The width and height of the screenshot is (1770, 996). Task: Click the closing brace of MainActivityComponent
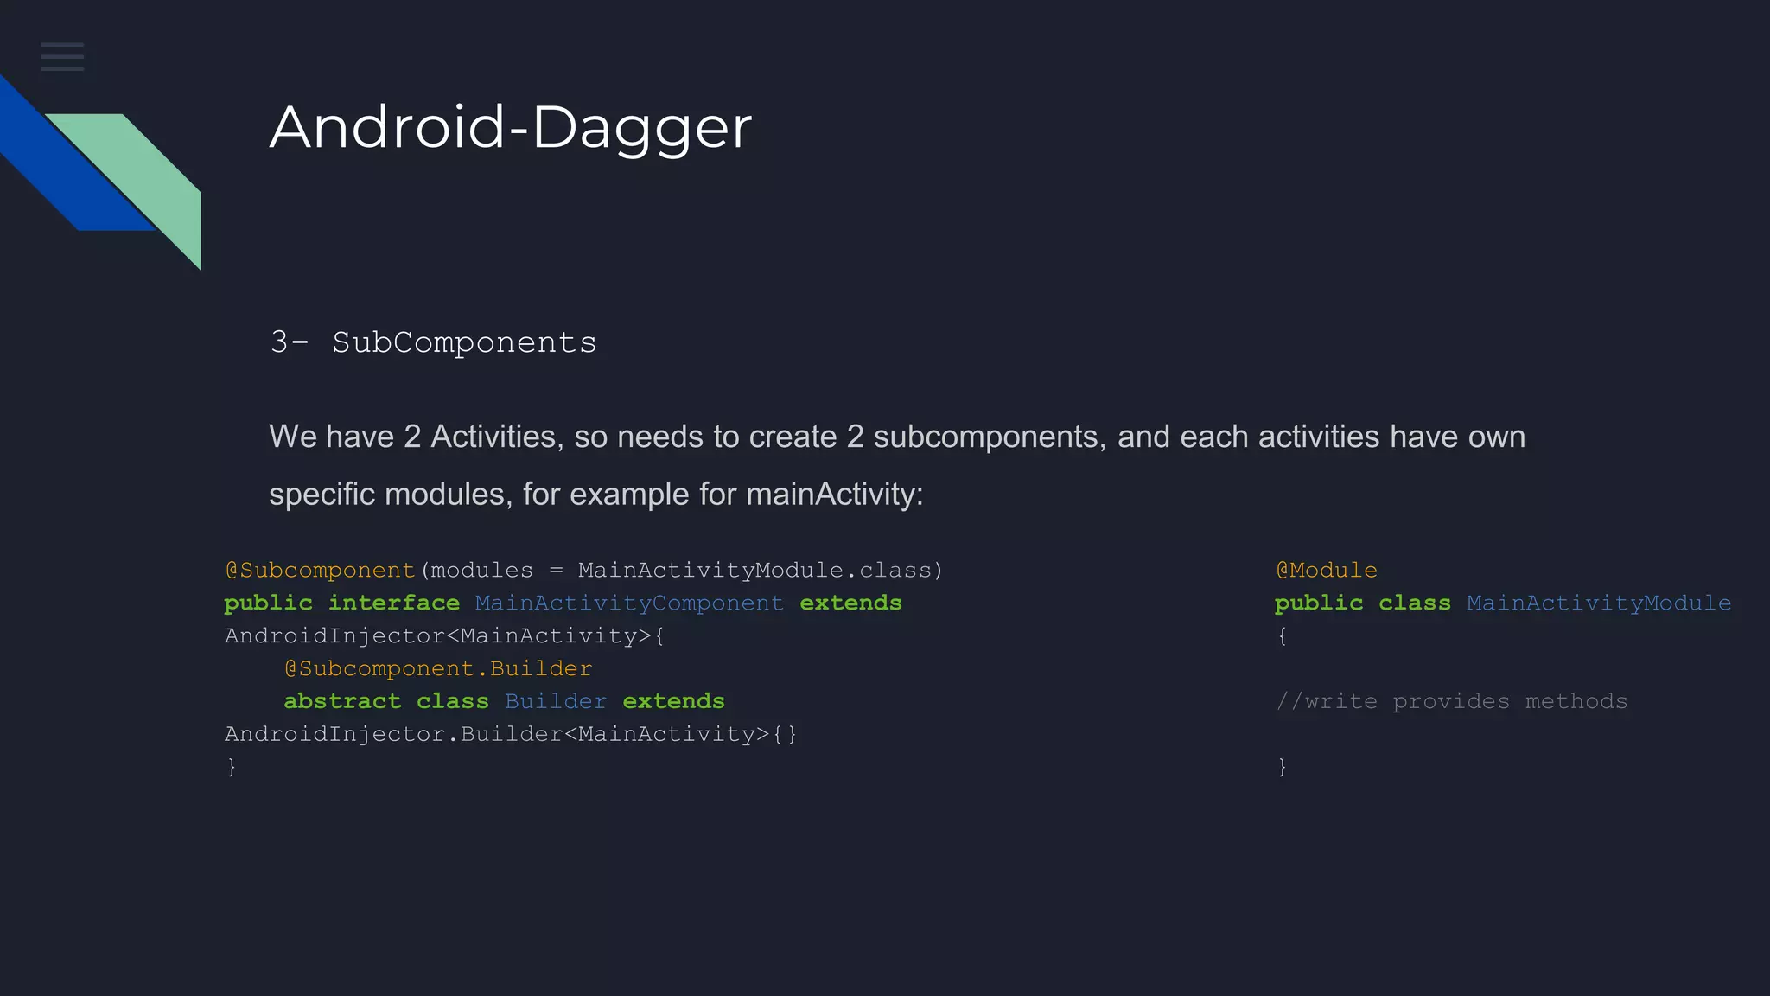point(232,767)
